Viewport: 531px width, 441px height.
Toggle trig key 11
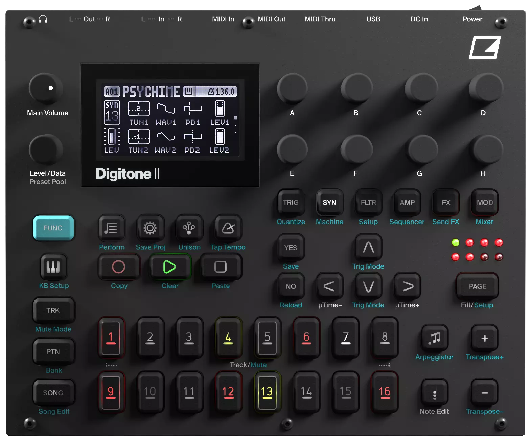(189, 392)
